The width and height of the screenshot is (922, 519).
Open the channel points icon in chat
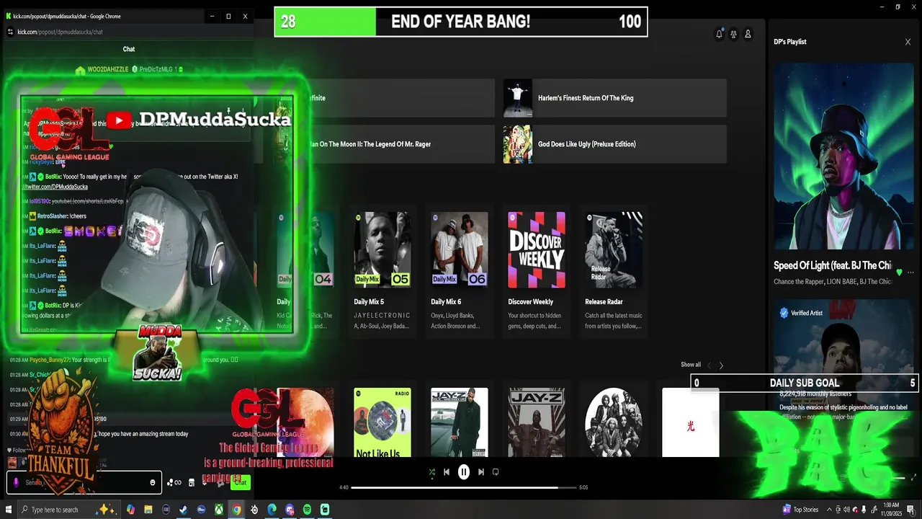pos(174,483)
